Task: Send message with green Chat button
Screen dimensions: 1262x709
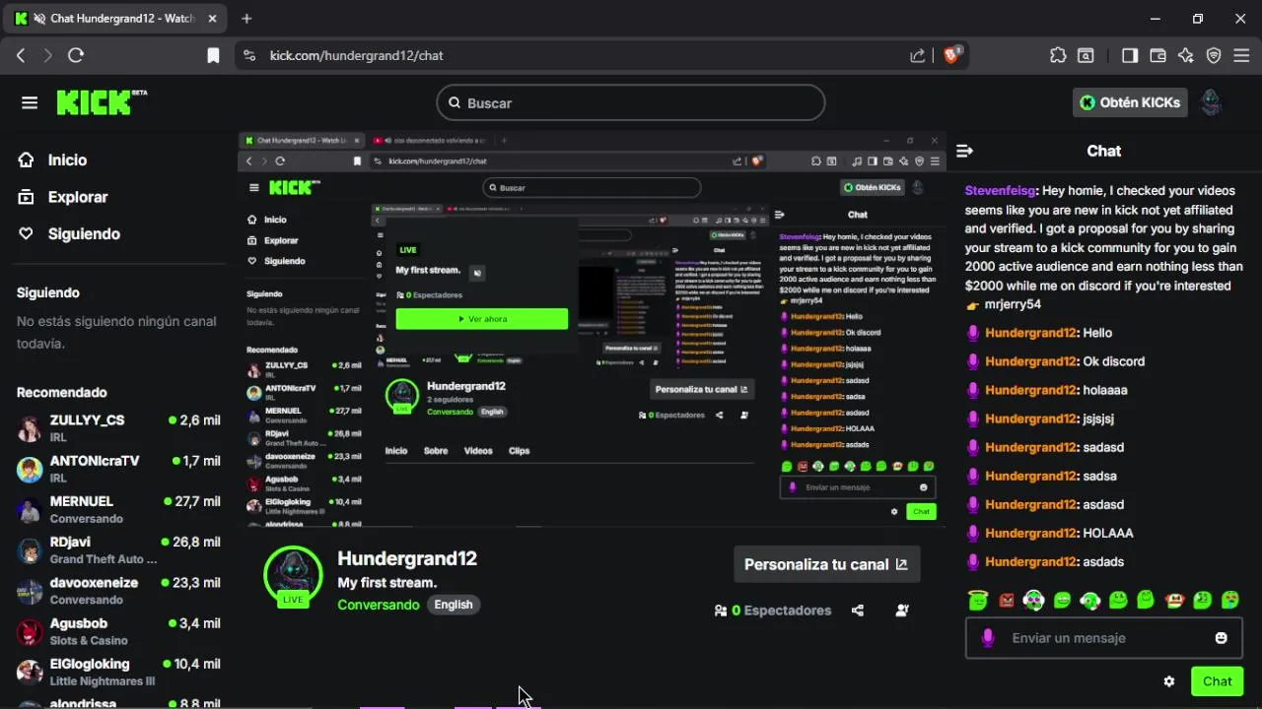Action: (1217, 681)
